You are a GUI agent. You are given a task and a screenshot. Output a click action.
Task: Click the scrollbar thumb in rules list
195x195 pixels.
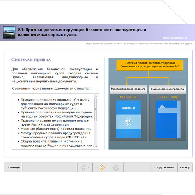coord(96,110)
